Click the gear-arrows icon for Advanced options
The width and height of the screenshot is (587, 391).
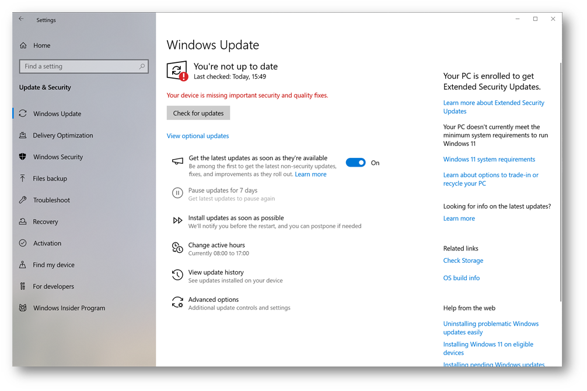point(177,302)
